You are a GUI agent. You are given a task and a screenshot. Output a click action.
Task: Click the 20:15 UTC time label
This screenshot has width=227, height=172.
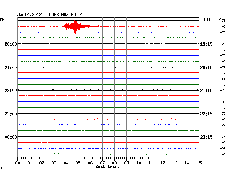(206, 68)
